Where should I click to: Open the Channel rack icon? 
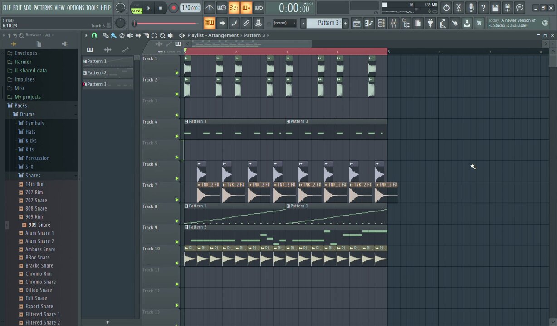click(381, 23)
